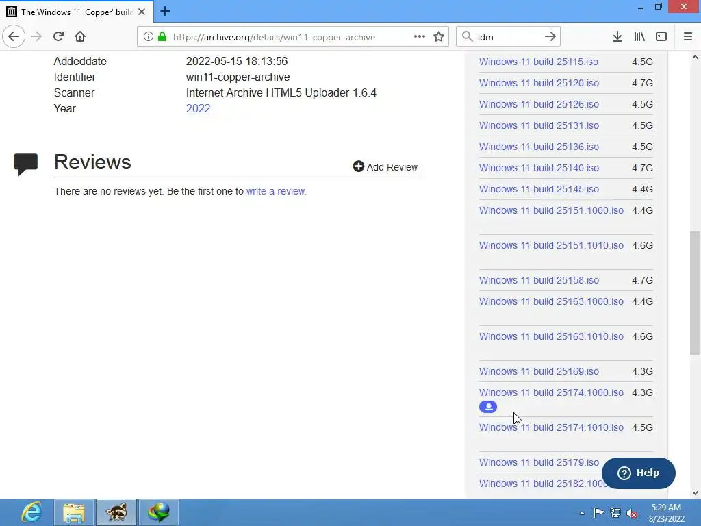Click the page vertical scrollbar thumb
Screen dimensions: 701x526
[695, 293]
